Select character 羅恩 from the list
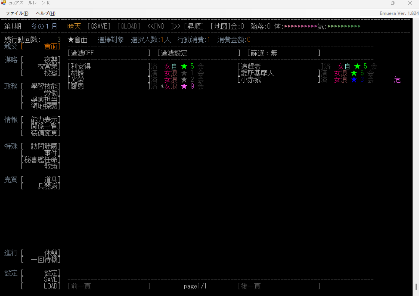This screenshot has width=419, height=296. (109, 86)
